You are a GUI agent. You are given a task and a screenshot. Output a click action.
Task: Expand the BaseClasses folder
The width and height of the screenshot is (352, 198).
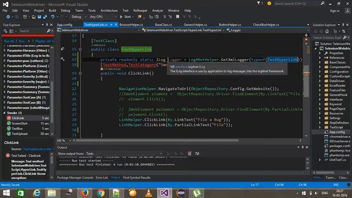click(x=320, y=62)
